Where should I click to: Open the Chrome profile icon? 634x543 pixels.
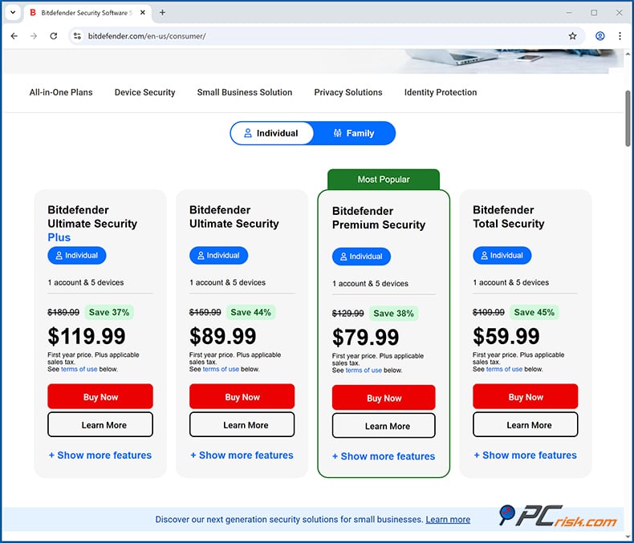pyautogui.click(x=600, y=36)
